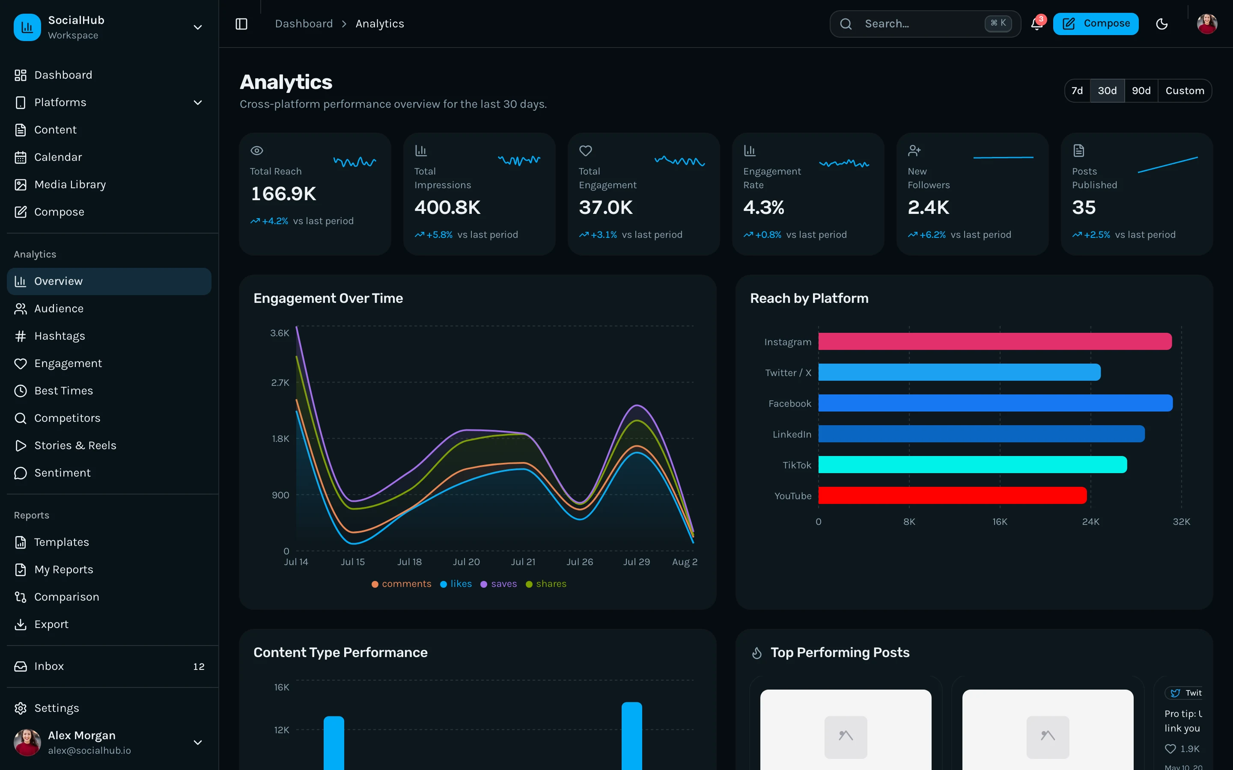Select the 30d time range
This screenshot has width=1233, height=770.
tap(1107, 91)
